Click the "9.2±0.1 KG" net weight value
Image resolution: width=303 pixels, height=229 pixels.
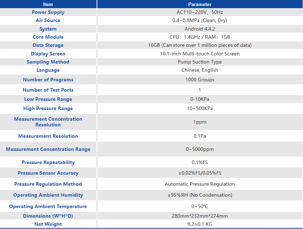(x=200, y=224)
